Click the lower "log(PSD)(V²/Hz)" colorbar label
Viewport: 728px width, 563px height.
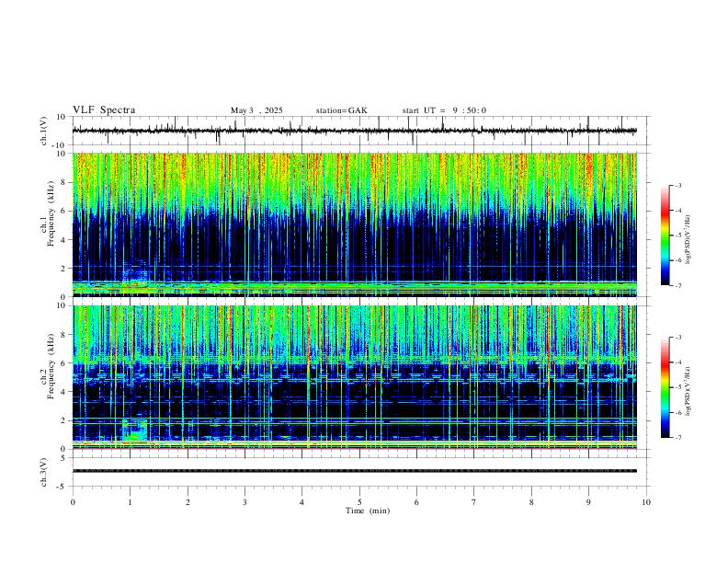688,391
